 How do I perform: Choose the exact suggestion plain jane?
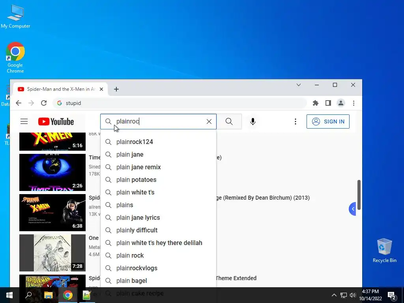pyautogui.click(x=158, y=154)
